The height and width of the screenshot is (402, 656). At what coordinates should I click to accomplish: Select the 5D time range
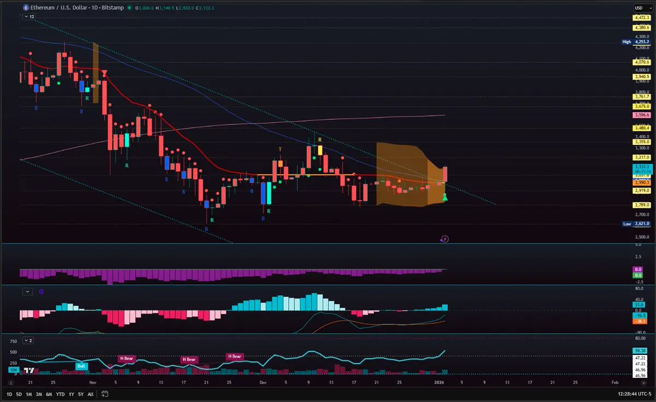(x=19, y=394)
